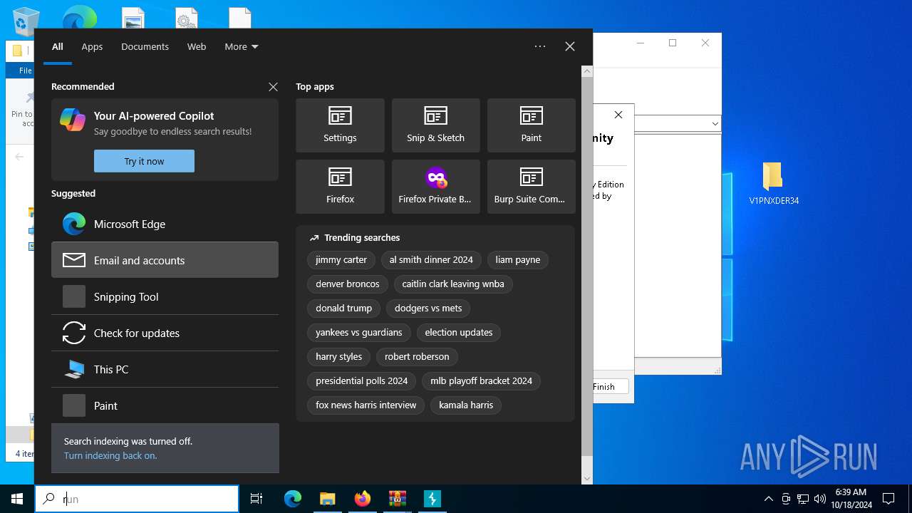The image size is (912, 513).
Task: Search trending denver broncos
Action: (x=348, y=284)
